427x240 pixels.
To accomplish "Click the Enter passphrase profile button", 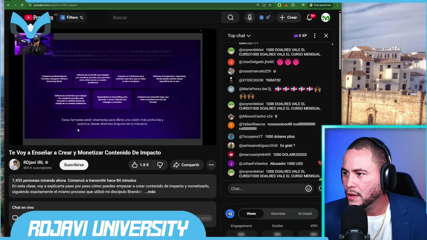I will coord(320,5).
